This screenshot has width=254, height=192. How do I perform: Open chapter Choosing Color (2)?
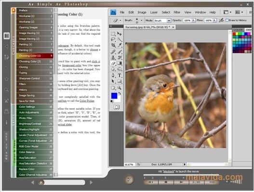pyautogui.click(x=35, y=62)
